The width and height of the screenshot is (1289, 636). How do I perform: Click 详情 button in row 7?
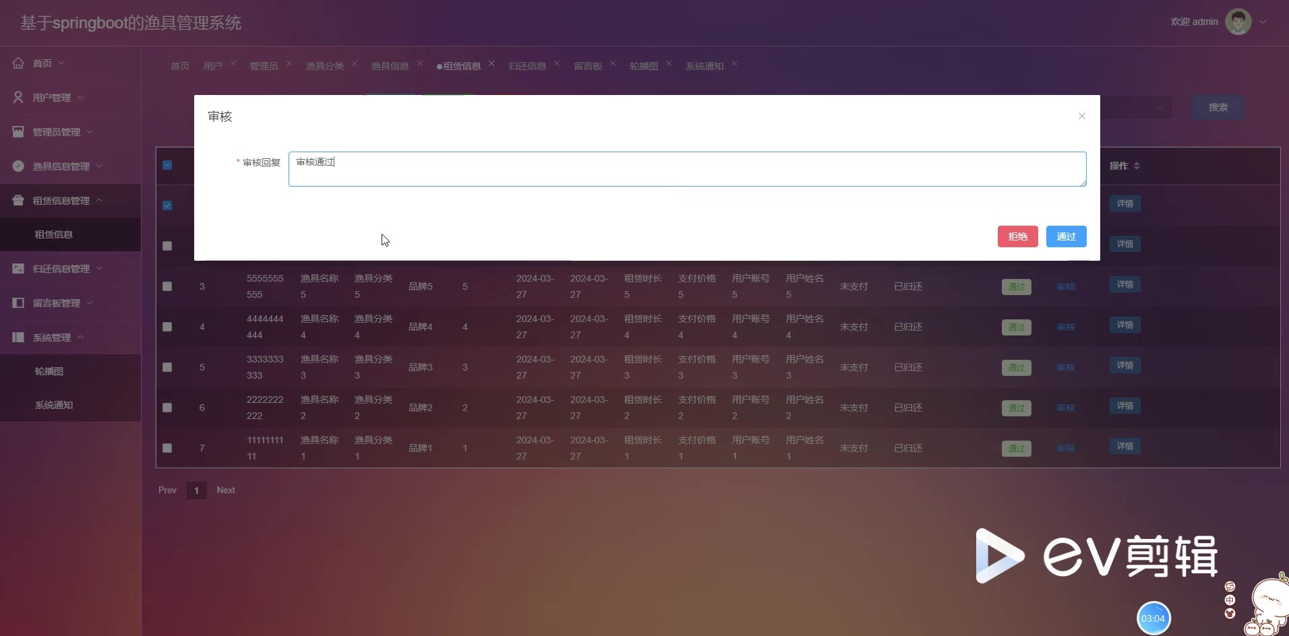(x=1125, y=446)
